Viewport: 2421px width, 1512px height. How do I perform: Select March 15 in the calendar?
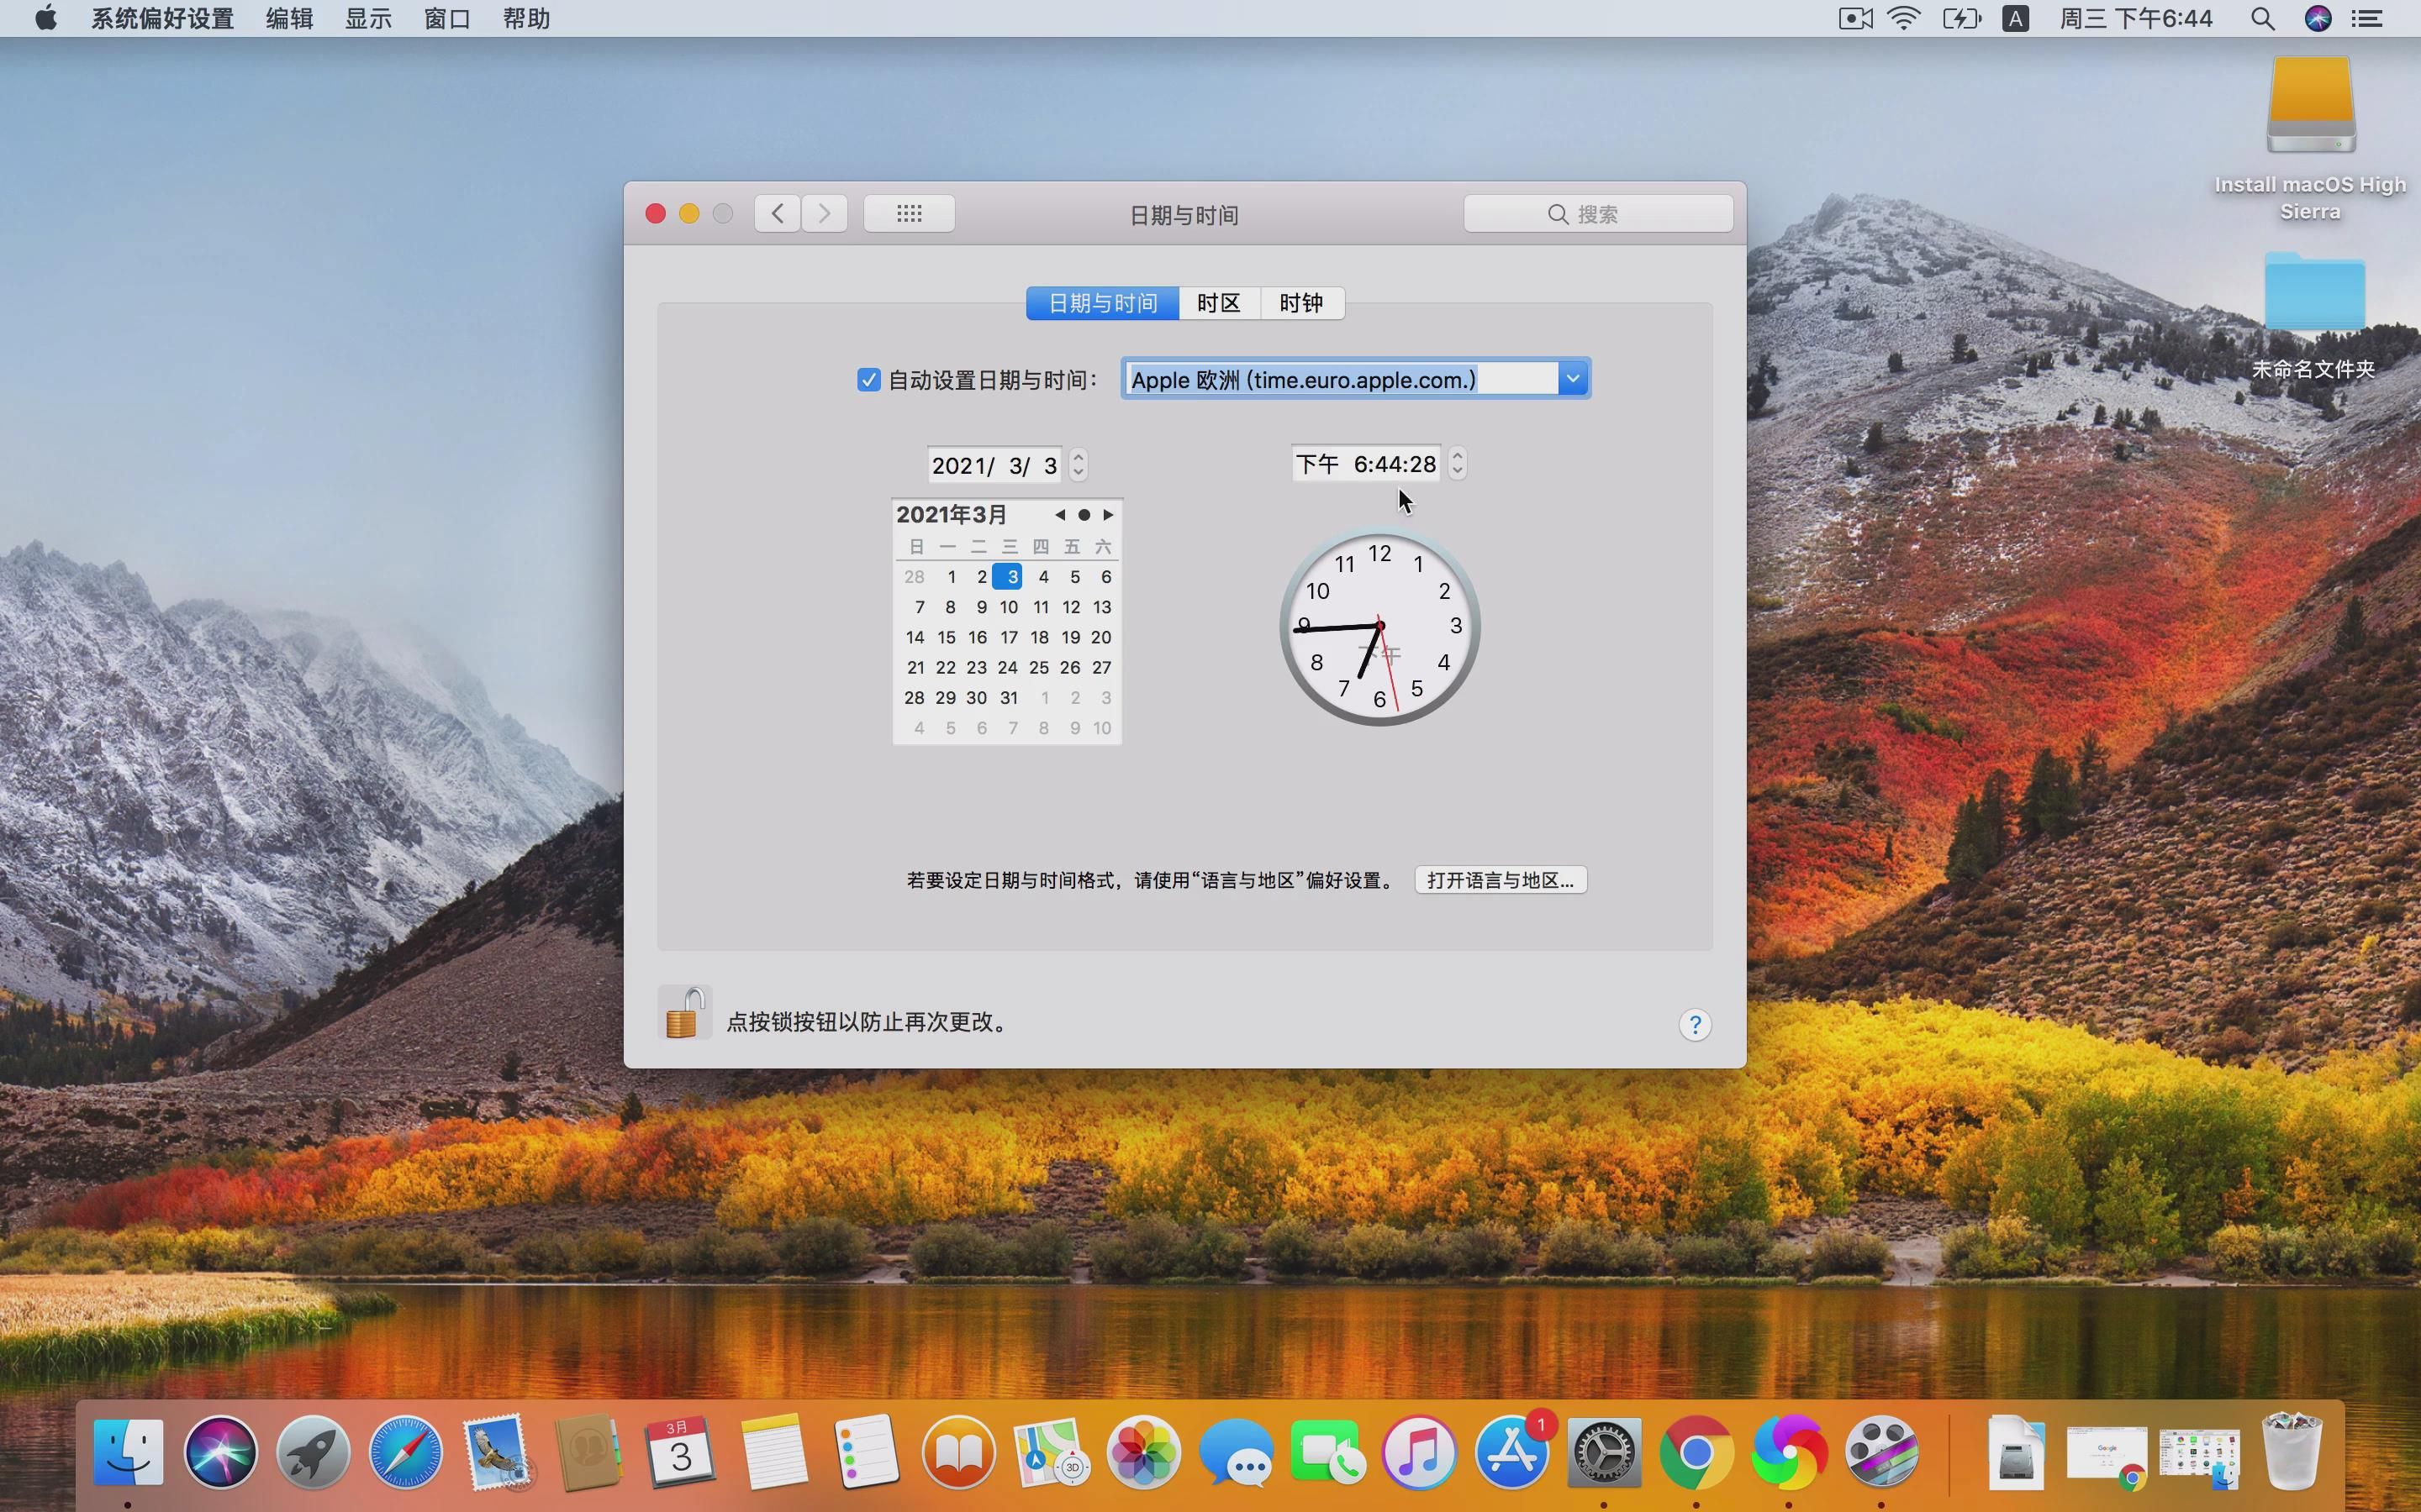tap(947, 637)
